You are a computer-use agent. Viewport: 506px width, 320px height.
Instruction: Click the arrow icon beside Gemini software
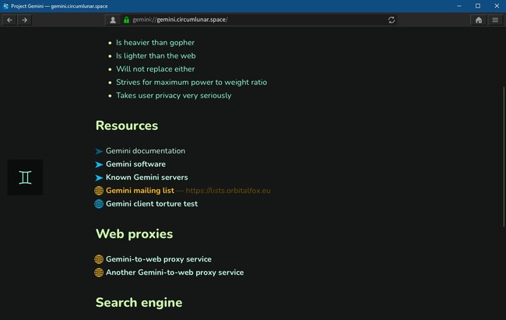click(x=99, y=164)
